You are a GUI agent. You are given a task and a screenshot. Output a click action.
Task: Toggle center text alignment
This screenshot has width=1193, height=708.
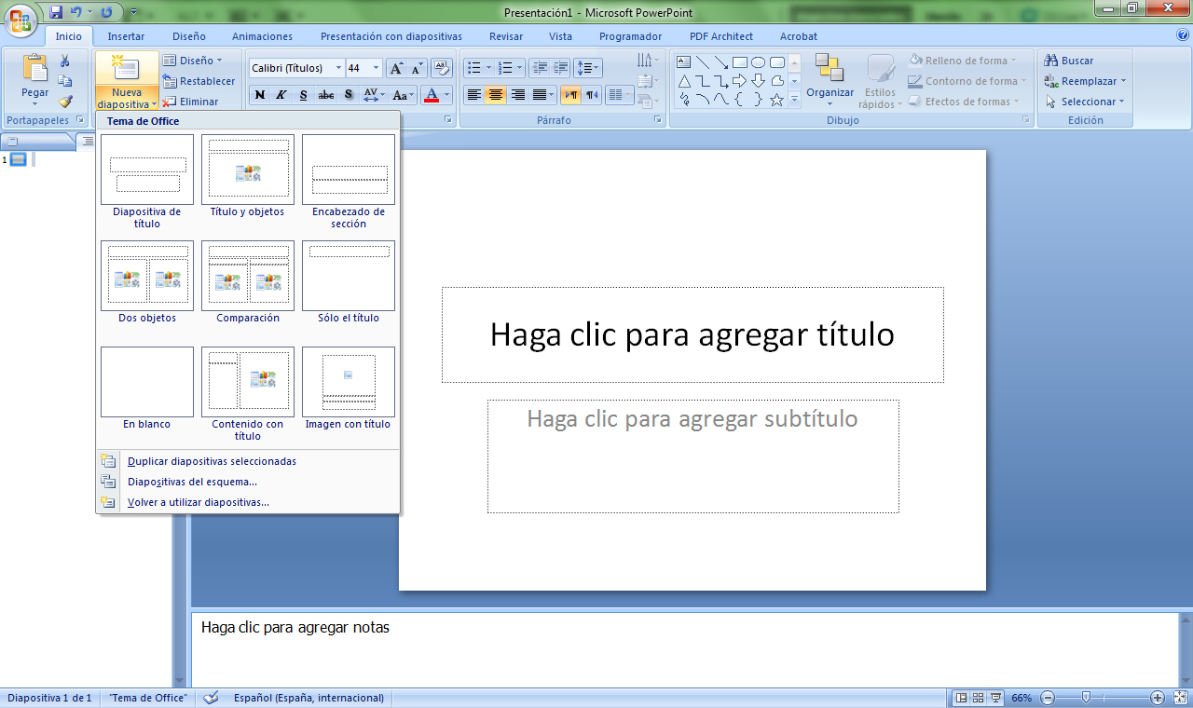coord(496,95)
